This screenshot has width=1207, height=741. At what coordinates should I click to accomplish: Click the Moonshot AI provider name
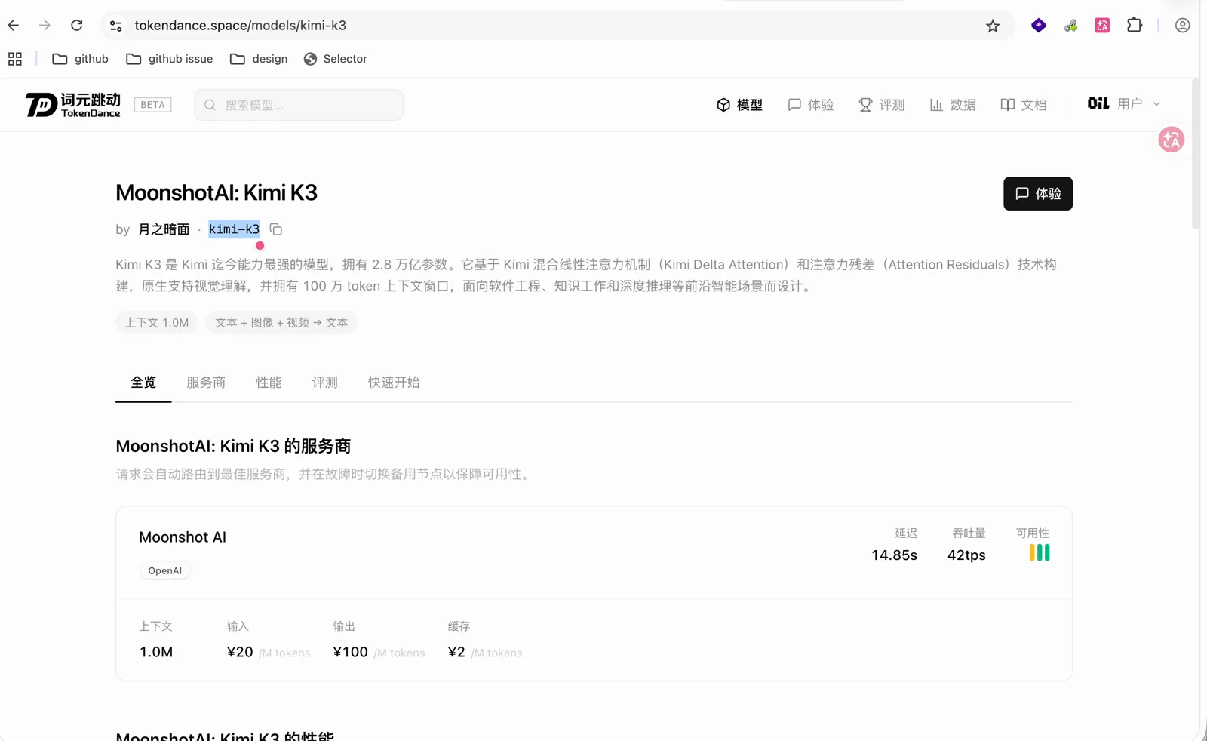point(183,537)
